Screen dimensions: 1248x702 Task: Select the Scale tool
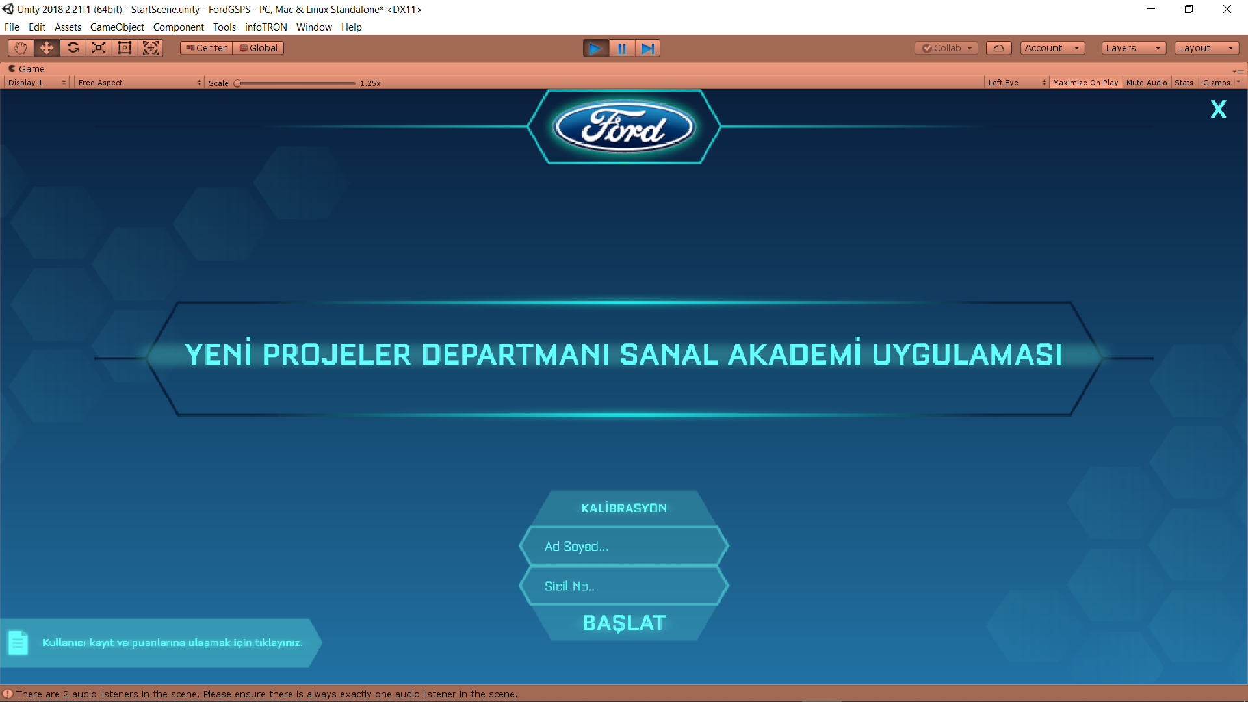coord(99,47)
